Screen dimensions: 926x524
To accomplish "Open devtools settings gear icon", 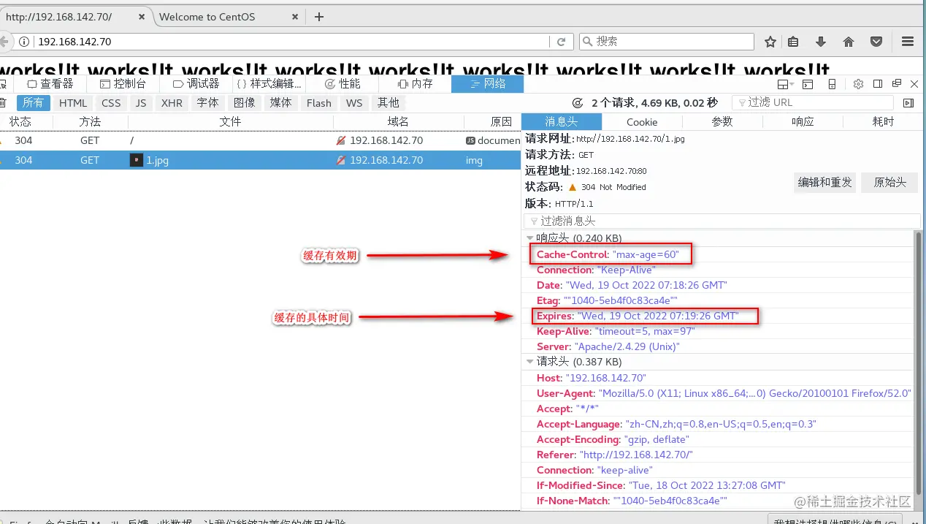I will 859,84.
